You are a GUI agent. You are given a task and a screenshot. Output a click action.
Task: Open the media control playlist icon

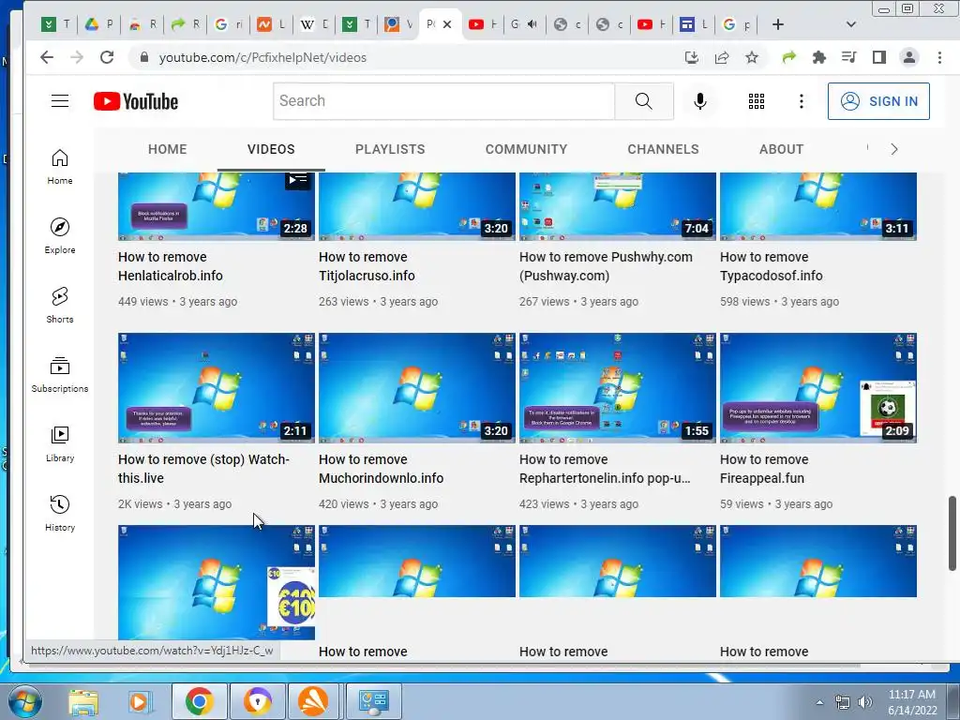click(848, 57)
